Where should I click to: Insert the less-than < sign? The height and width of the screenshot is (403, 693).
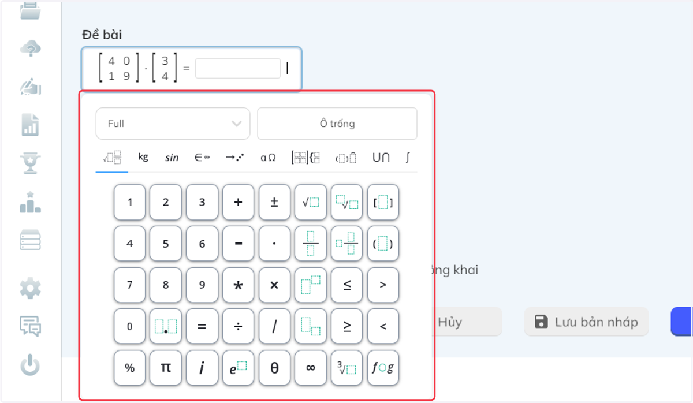pyautogui.click(x=383, y=326)
